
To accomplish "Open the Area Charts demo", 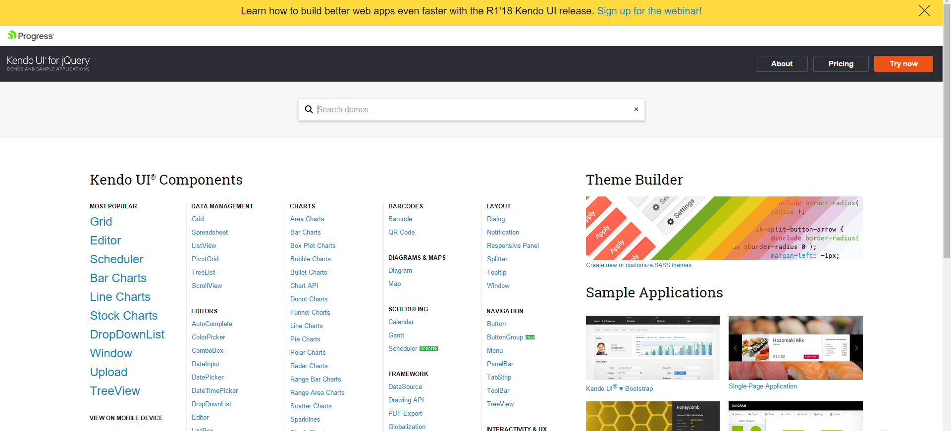I will [x=307, y=219].
